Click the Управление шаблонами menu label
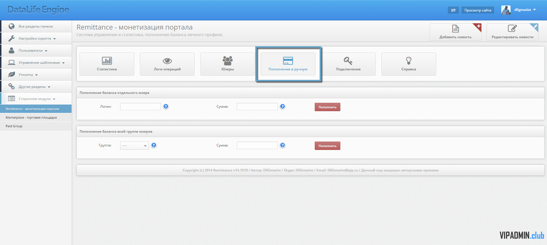547x245 pixels. tap(39, 63)
